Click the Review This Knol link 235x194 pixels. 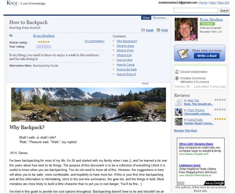coord(186,131)
